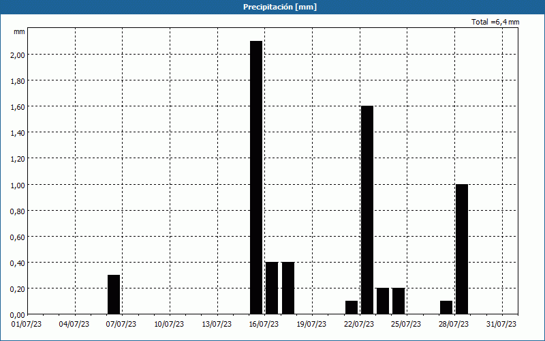Select the 'Total =6,4 mm' label

coord(495,22)
